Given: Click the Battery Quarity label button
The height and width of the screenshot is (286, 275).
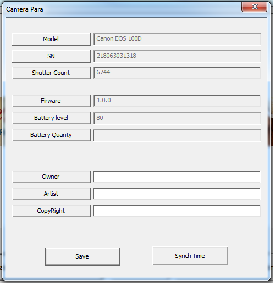Looking at the screenshot, I should tap(52, 136).
